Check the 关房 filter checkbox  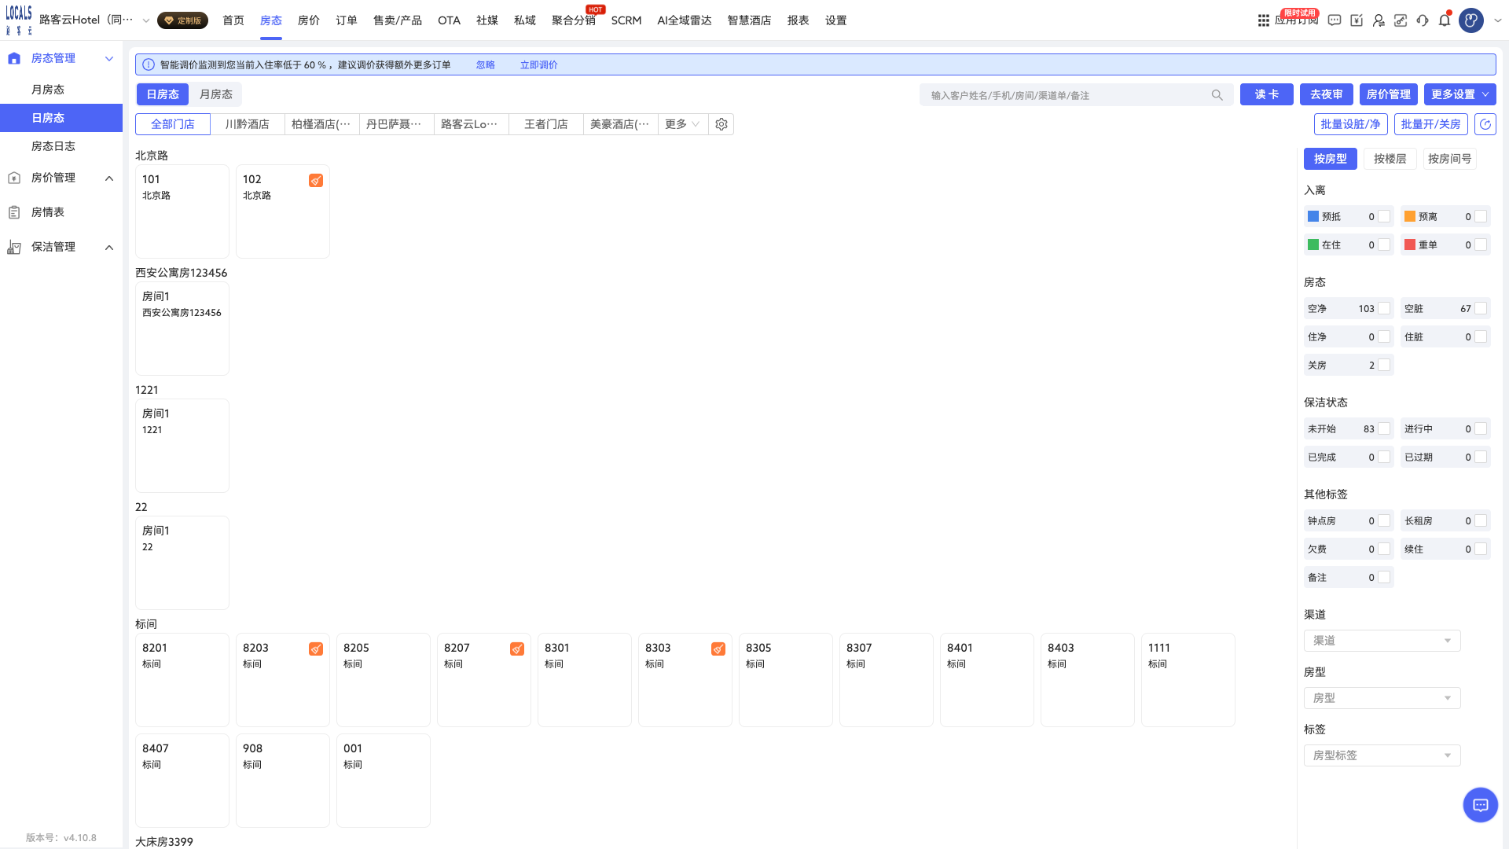coord(1384,365)
